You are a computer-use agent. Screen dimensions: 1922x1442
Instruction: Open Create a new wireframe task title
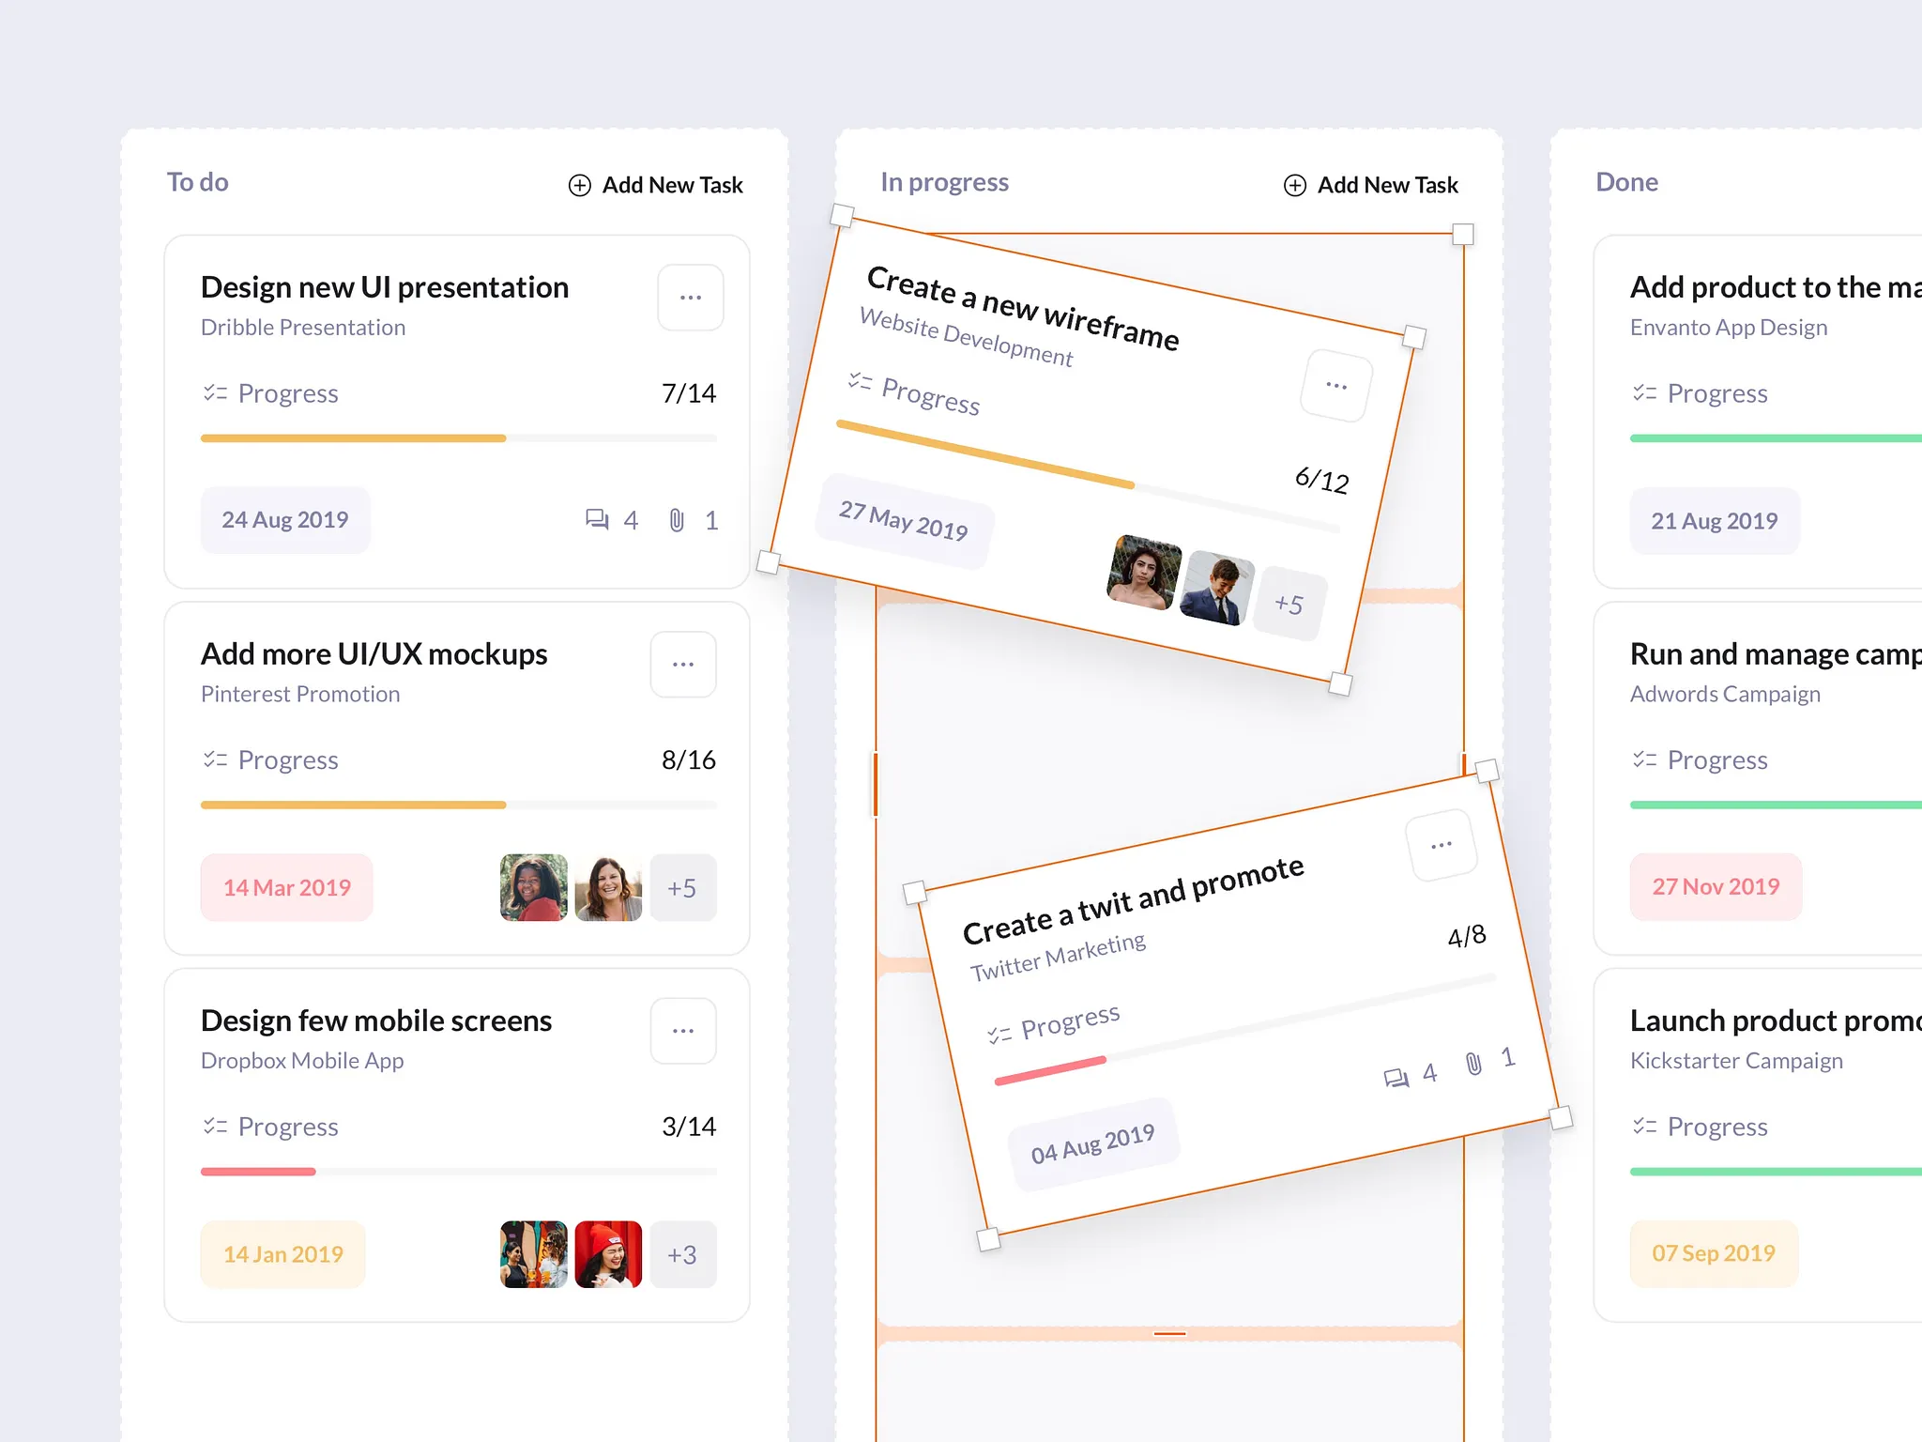1023,308
